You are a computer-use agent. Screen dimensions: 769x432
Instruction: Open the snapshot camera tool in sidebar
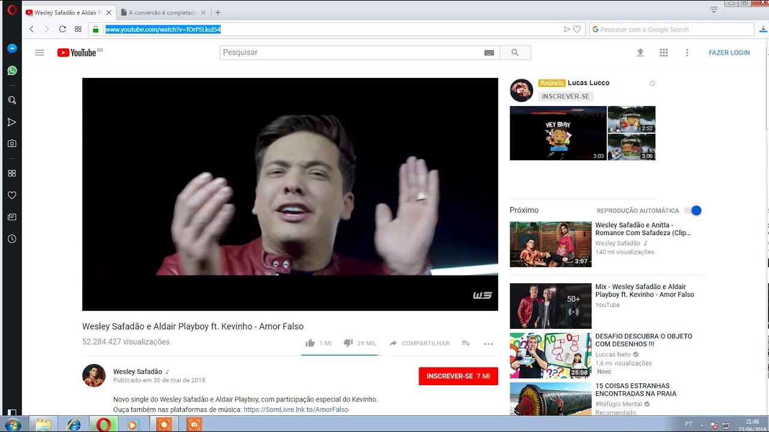(12, 143)
